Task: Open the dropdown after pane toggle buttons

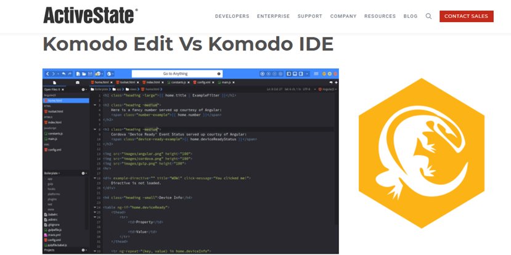Action: coord(307,74)
